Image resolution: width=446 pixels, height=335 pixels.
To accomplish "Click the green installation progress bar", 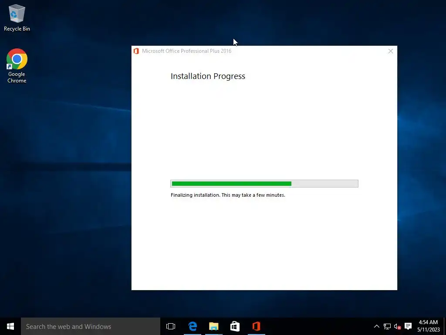I will pyautogui.click(x=264, y=184).
